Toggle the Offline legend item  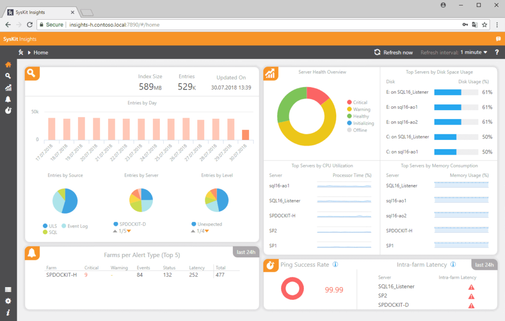(x=357, y=130)
